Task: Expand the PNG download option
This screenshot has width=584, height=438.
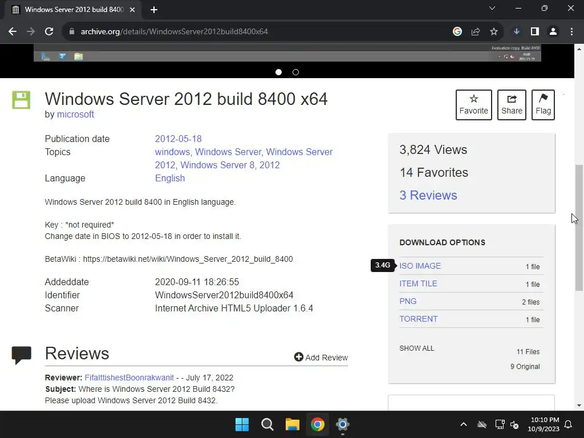Action: click(408, 301)
